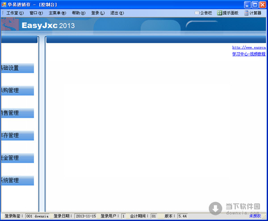Click the 登录用户 label in status bar
The width and height of the screenshot is (268, 221).
[x=110, y=216]
